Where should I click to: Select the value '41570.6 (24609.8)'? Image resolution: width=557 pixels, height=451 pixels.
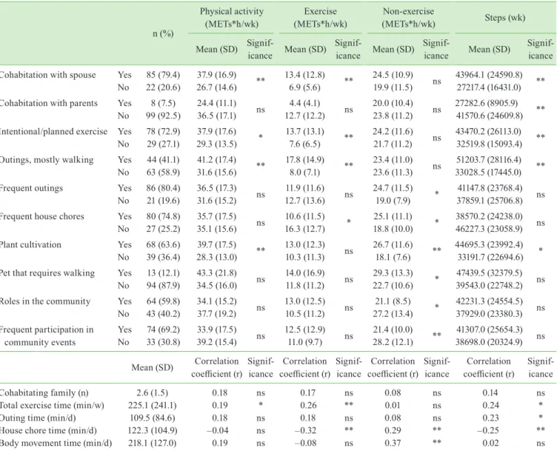click(x=489, y=116)
